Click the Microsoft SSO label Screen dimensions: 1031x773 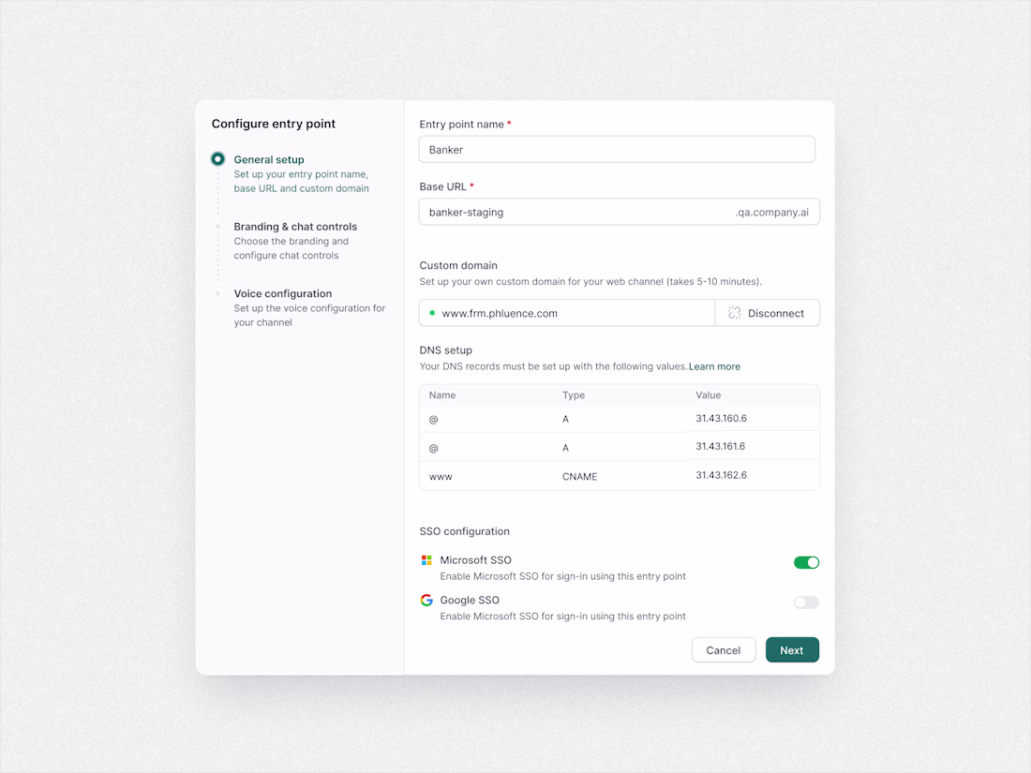tap(475, 560)
